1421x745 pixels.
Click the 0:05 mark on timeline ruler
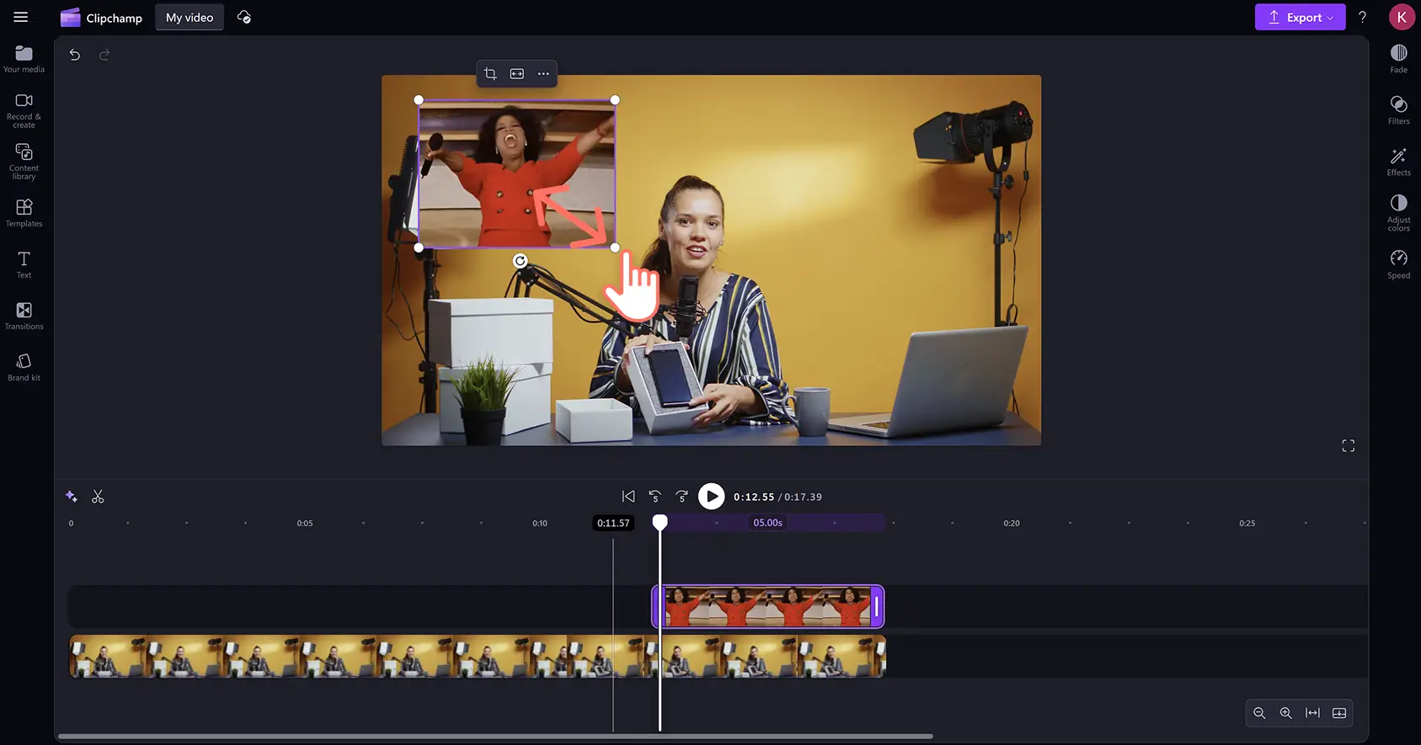tap(304, 523)
